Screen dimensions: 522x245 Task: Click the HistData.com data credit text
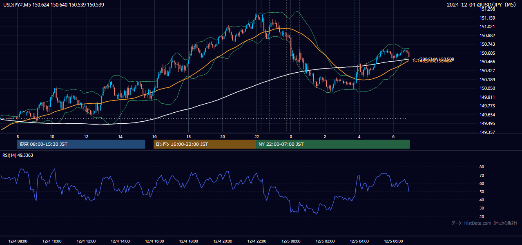coord(484,223)
